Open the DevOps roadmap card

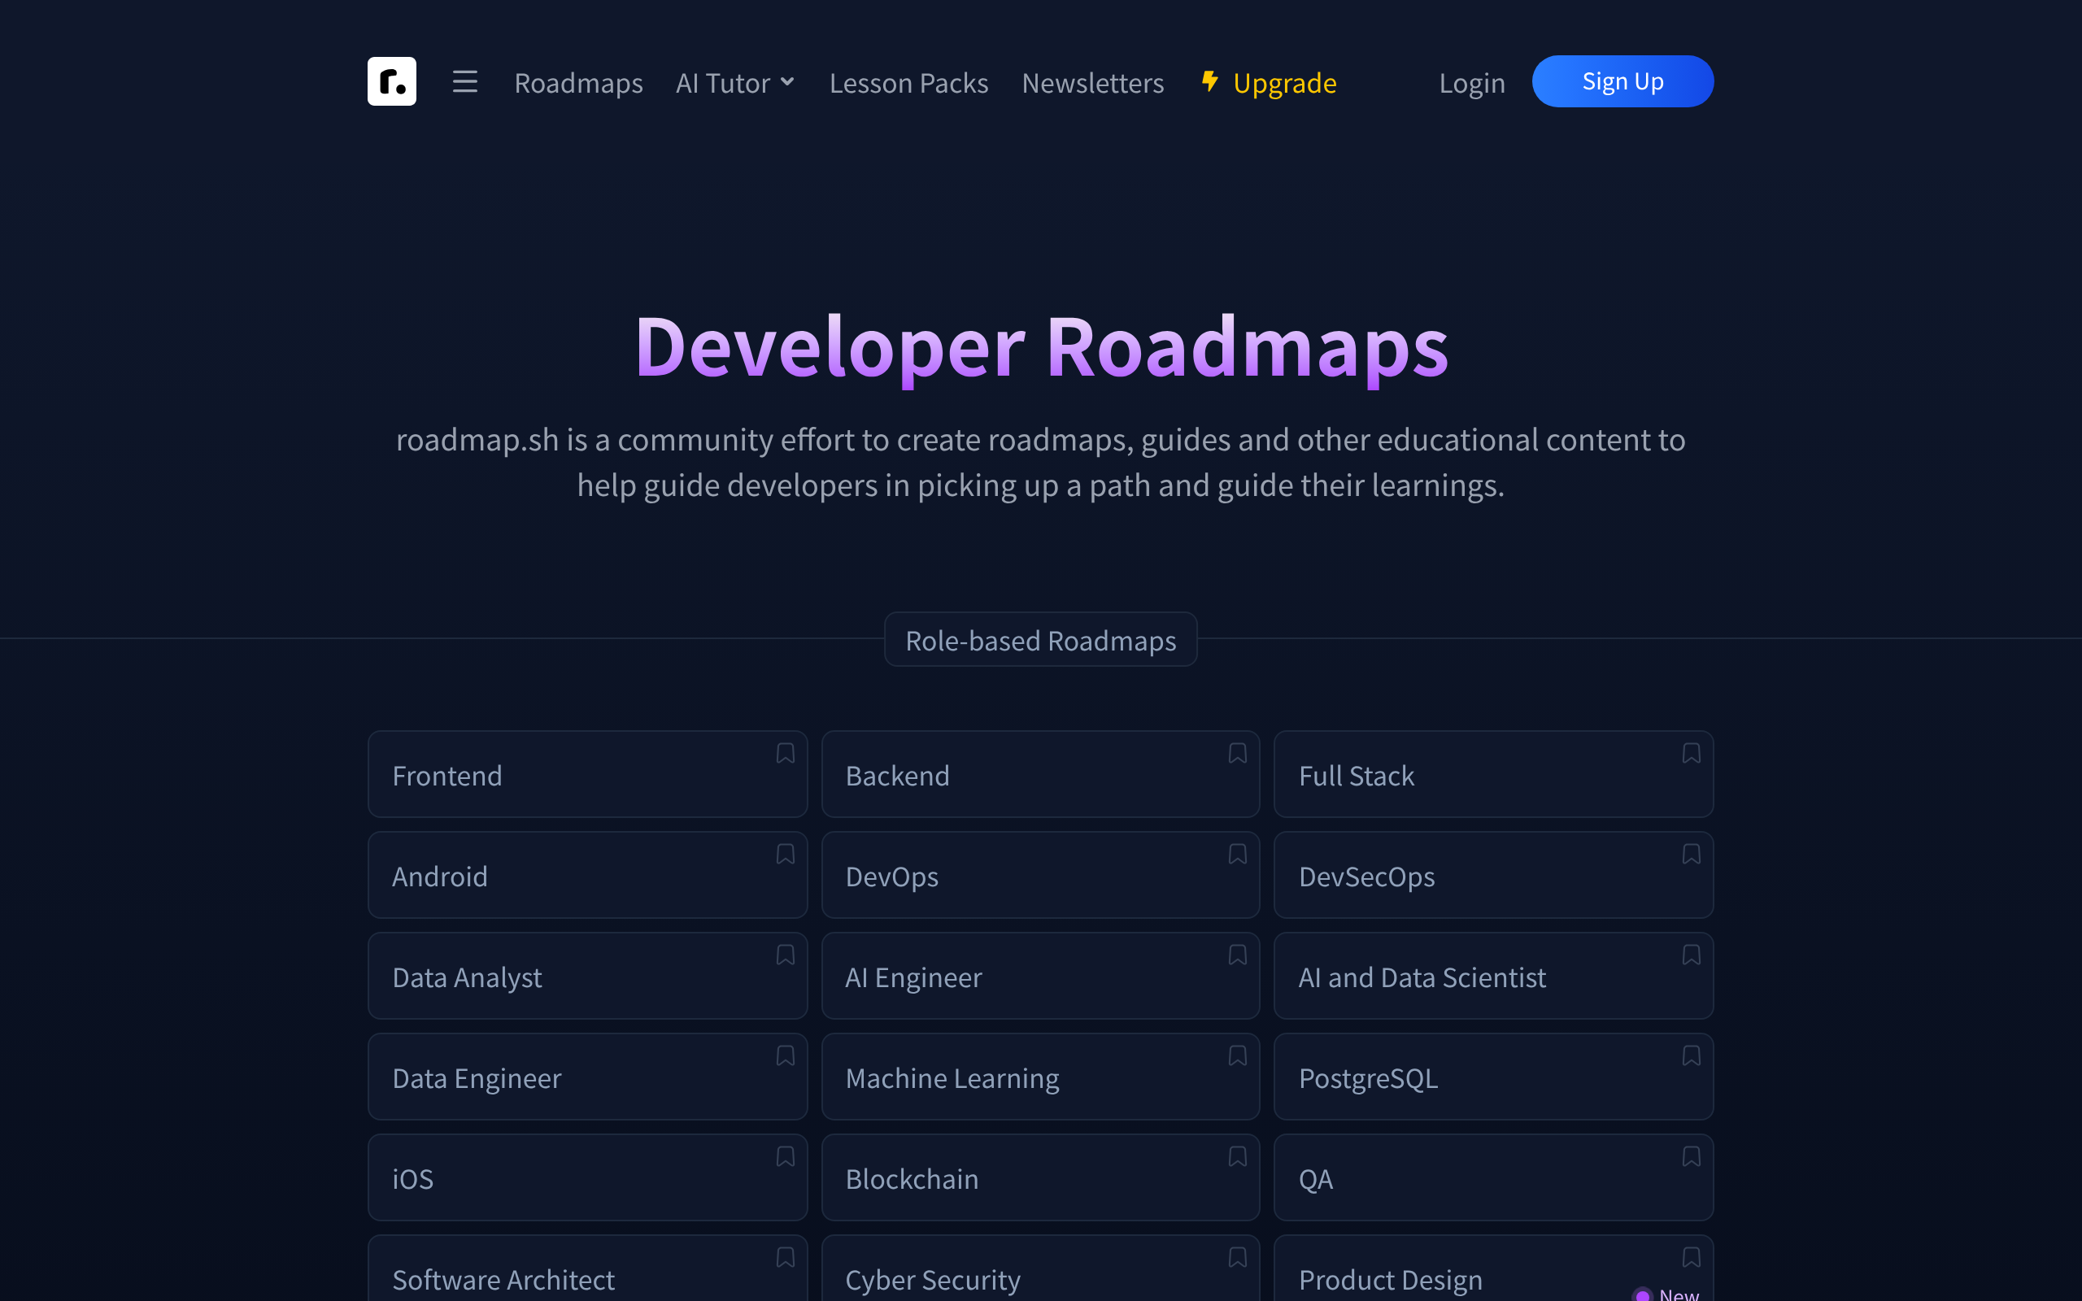[1040, 875]
